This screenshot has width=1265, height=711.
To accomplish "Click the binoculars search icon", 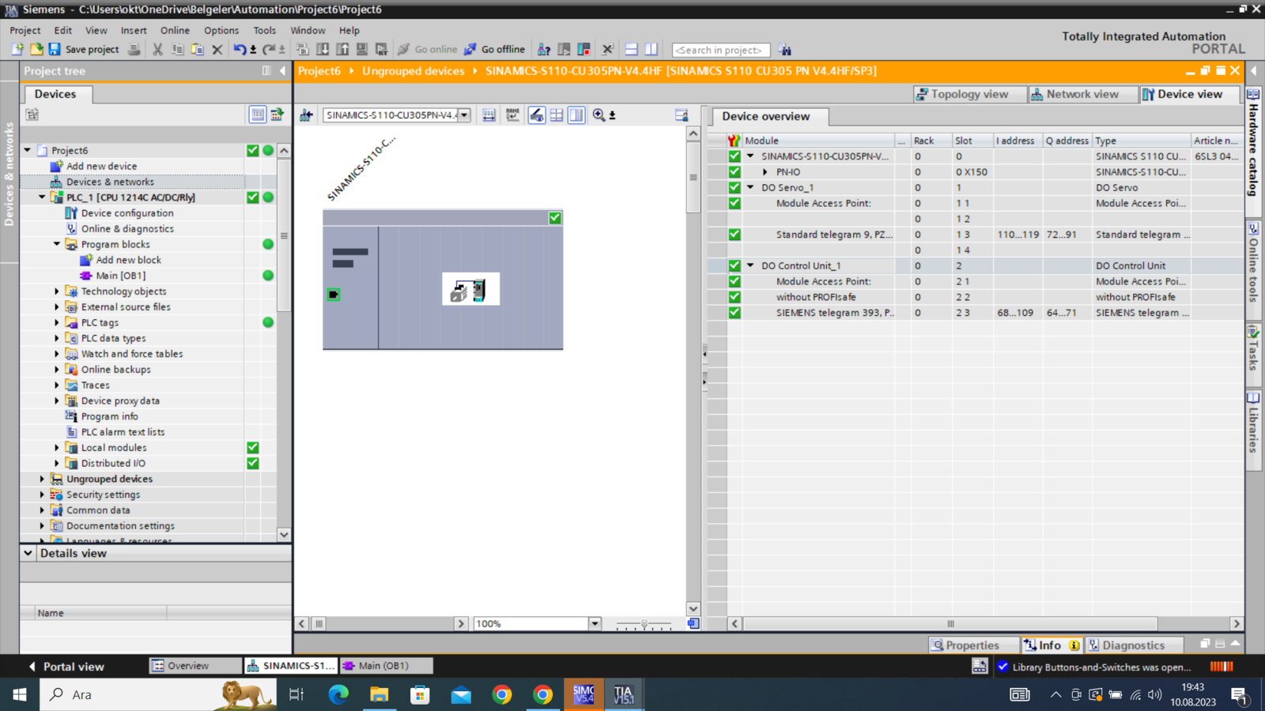I will (x=784, y=49).
